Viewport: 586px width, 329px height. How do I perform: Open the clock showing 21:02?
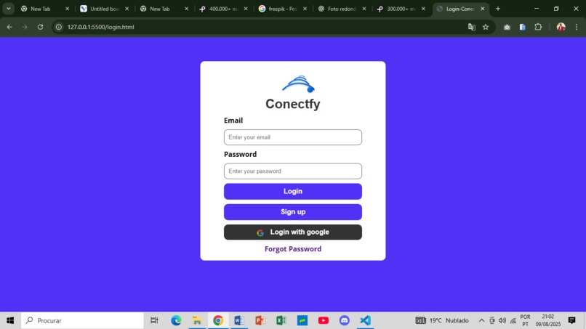(548, 320)
